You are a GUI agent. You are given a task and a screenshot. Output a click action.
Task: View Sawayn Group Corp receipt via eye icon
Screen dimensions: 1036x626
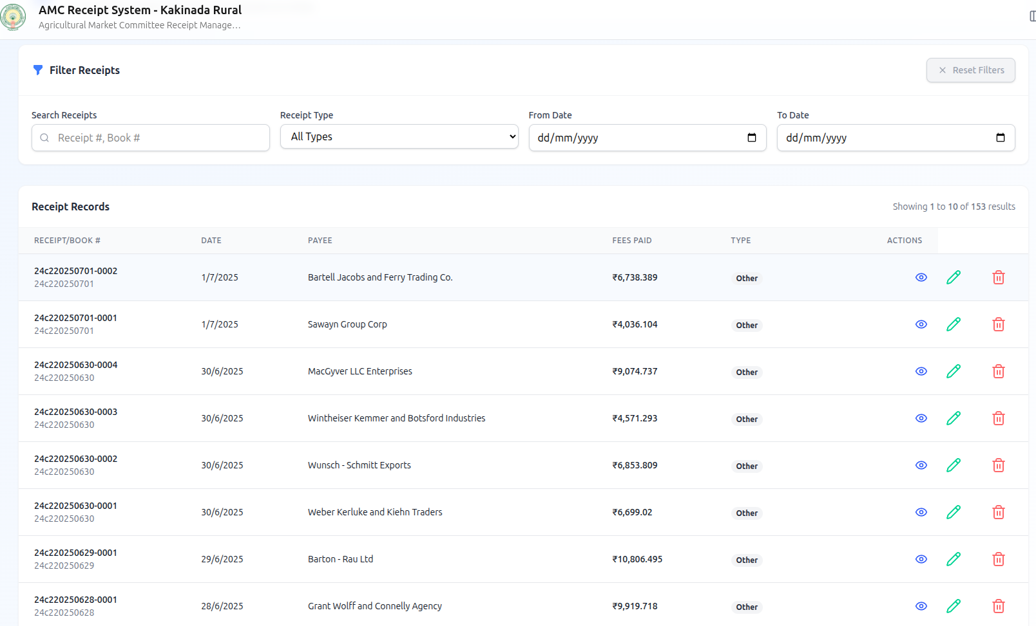[921, 324]
